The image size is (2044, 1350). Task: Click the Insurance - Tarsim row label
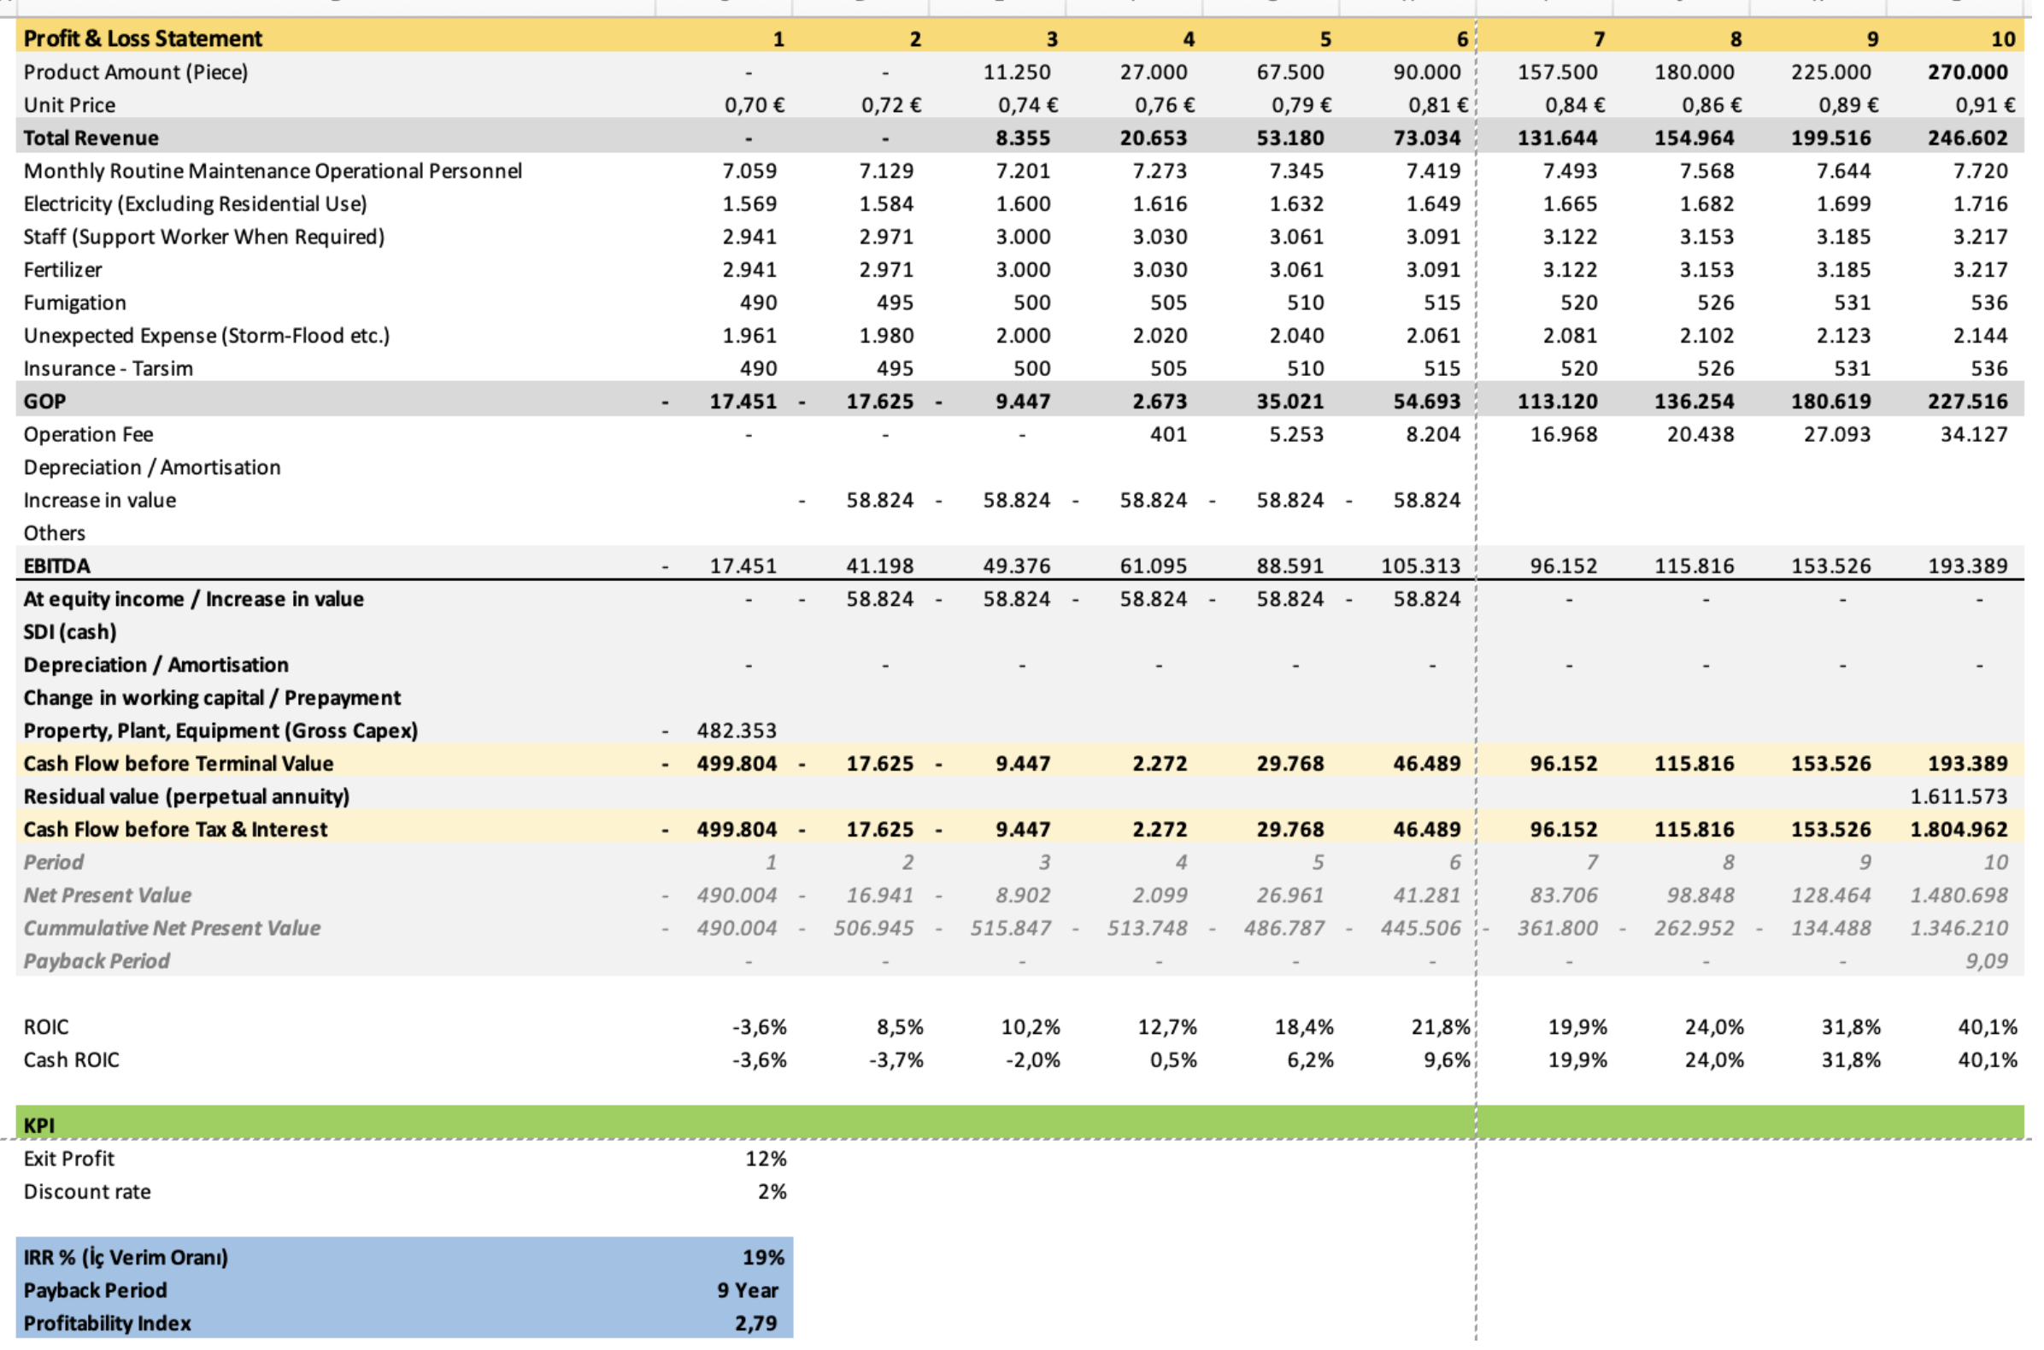coord(109,370)
